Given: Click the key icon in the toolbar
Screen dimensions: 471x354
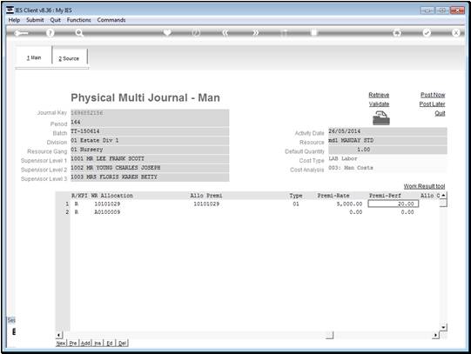Looking at the screenshot, I should tap(21, 33).
